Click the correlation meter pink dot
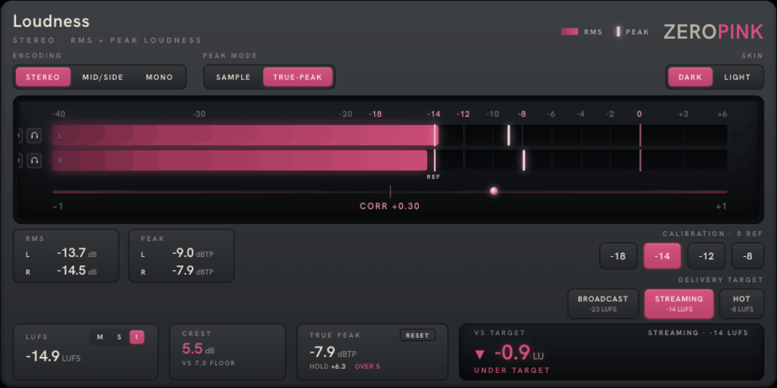The width and height of the screenshot is (777, 388). pos(493,191)
